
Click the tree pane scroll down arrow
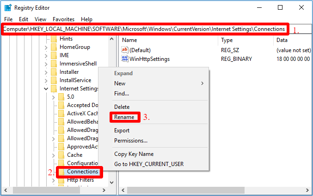(112, 183)
